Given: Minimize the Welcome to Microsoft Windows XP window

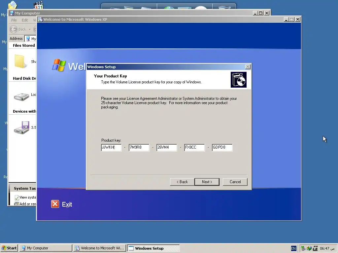Looking at the screenshot, I should click(x=286, y=19).
